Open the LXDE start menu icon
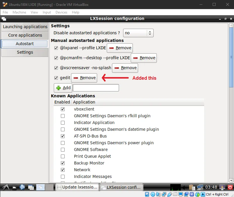 click(x=5, y=187)
